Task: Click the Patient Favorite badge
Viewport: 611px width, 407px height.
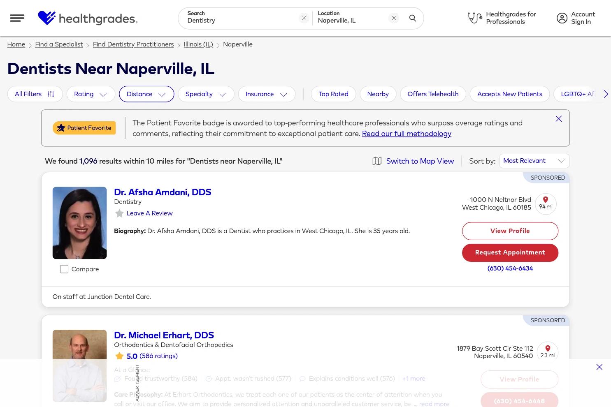Action: (84, 128)
